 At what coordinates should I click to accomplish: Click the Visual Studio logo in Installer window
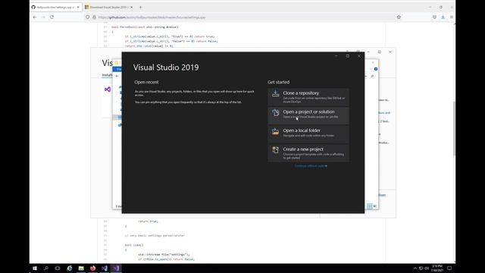click(x=108, y=89)
